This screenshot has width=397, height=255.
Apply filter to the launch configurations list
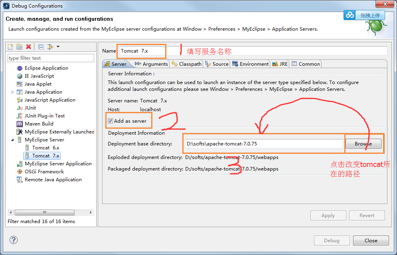tap(49, 47)
